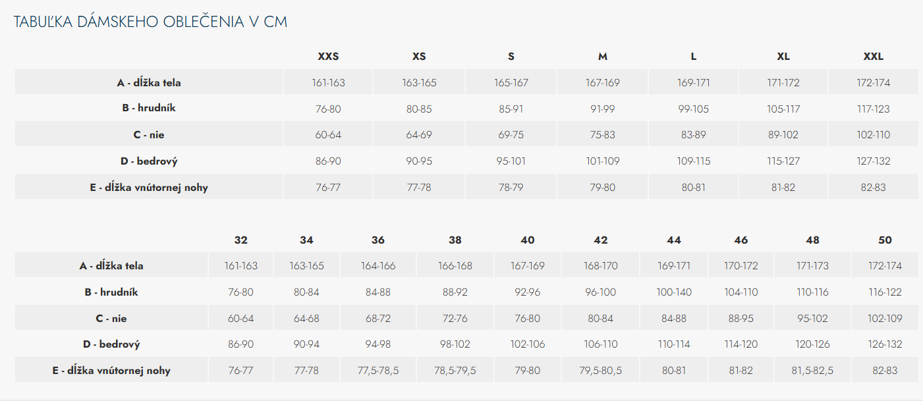Viewport: 923px width, 401px height.
Task: Select 'D - bedrový' label in numeric-size table
Action: click(x=111, y=344)
